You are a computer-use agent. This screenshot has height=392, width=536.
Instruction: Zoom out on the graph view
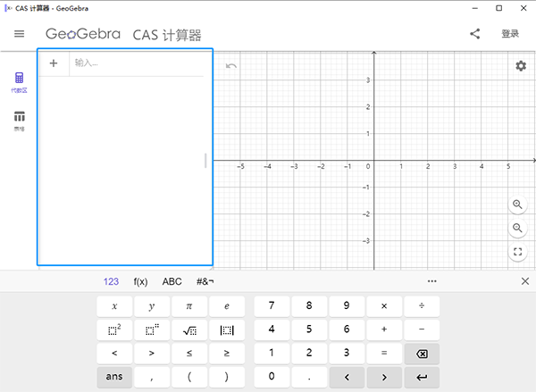(517, 229)
